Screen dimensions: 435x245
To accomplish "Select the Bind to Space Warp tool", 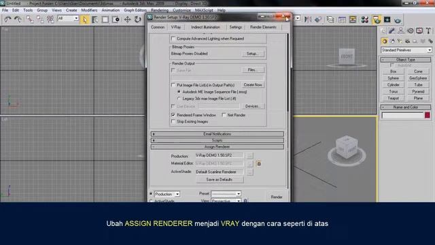I will [50, 20].
